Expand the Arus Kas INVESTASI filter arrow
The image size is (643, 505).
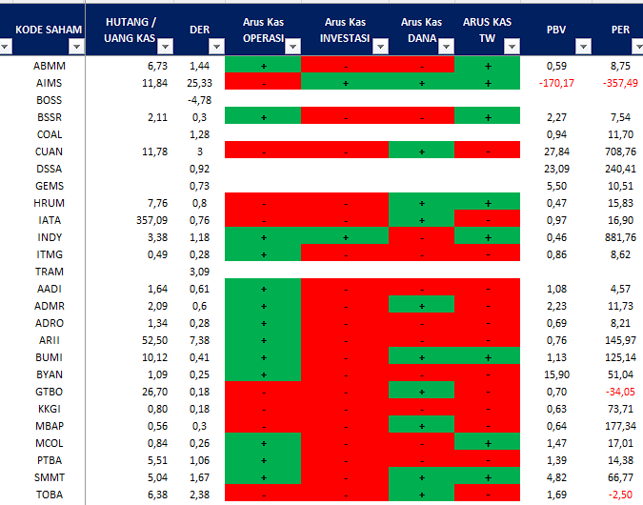pos(380,46)
